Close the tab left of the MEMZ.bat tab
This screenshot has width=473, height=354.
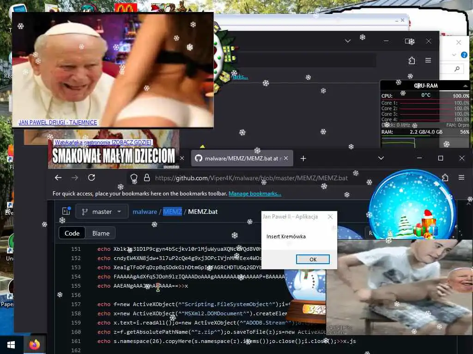(182, 158)
